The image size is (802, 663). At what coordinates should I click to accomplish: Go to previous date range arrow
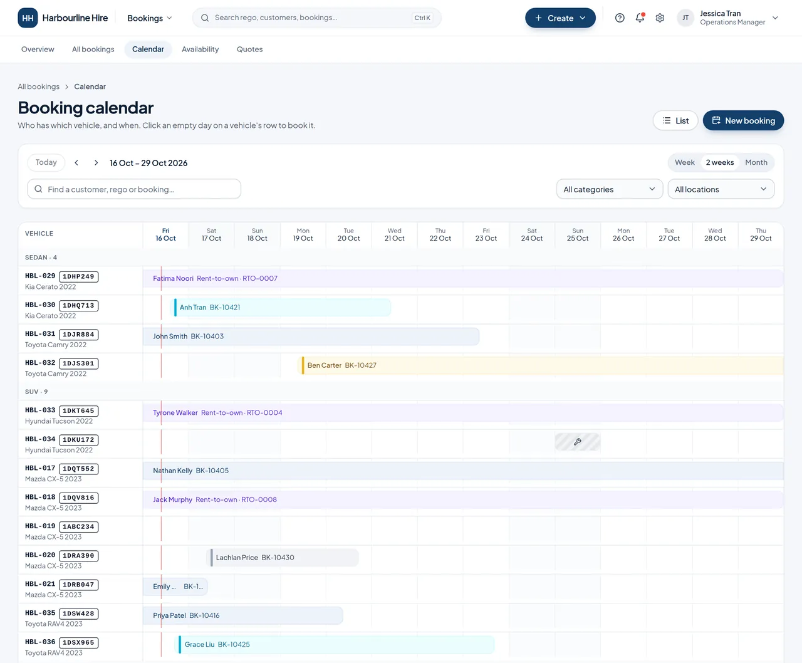[x=76, y=163]
